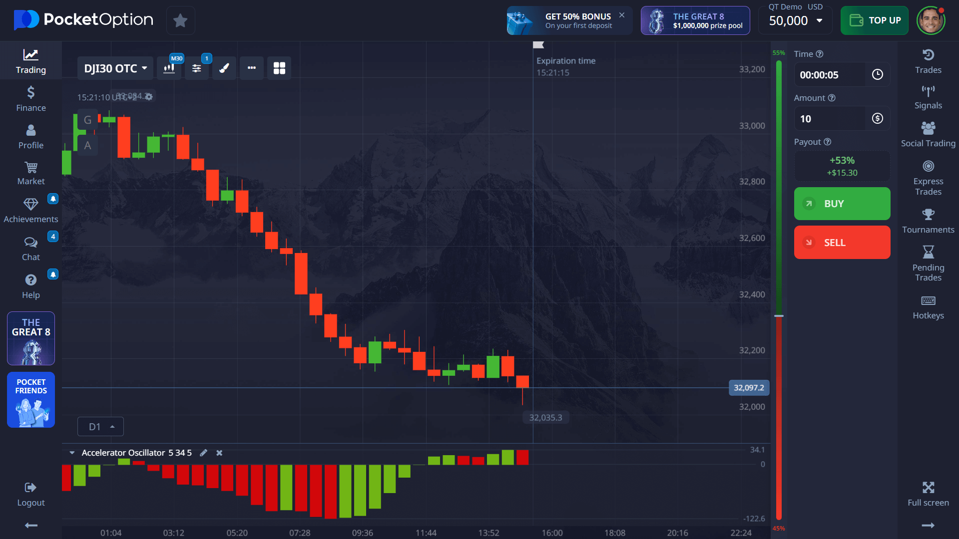Toggle amount currency mode icon
959x539 pixels.
[877, 119]
